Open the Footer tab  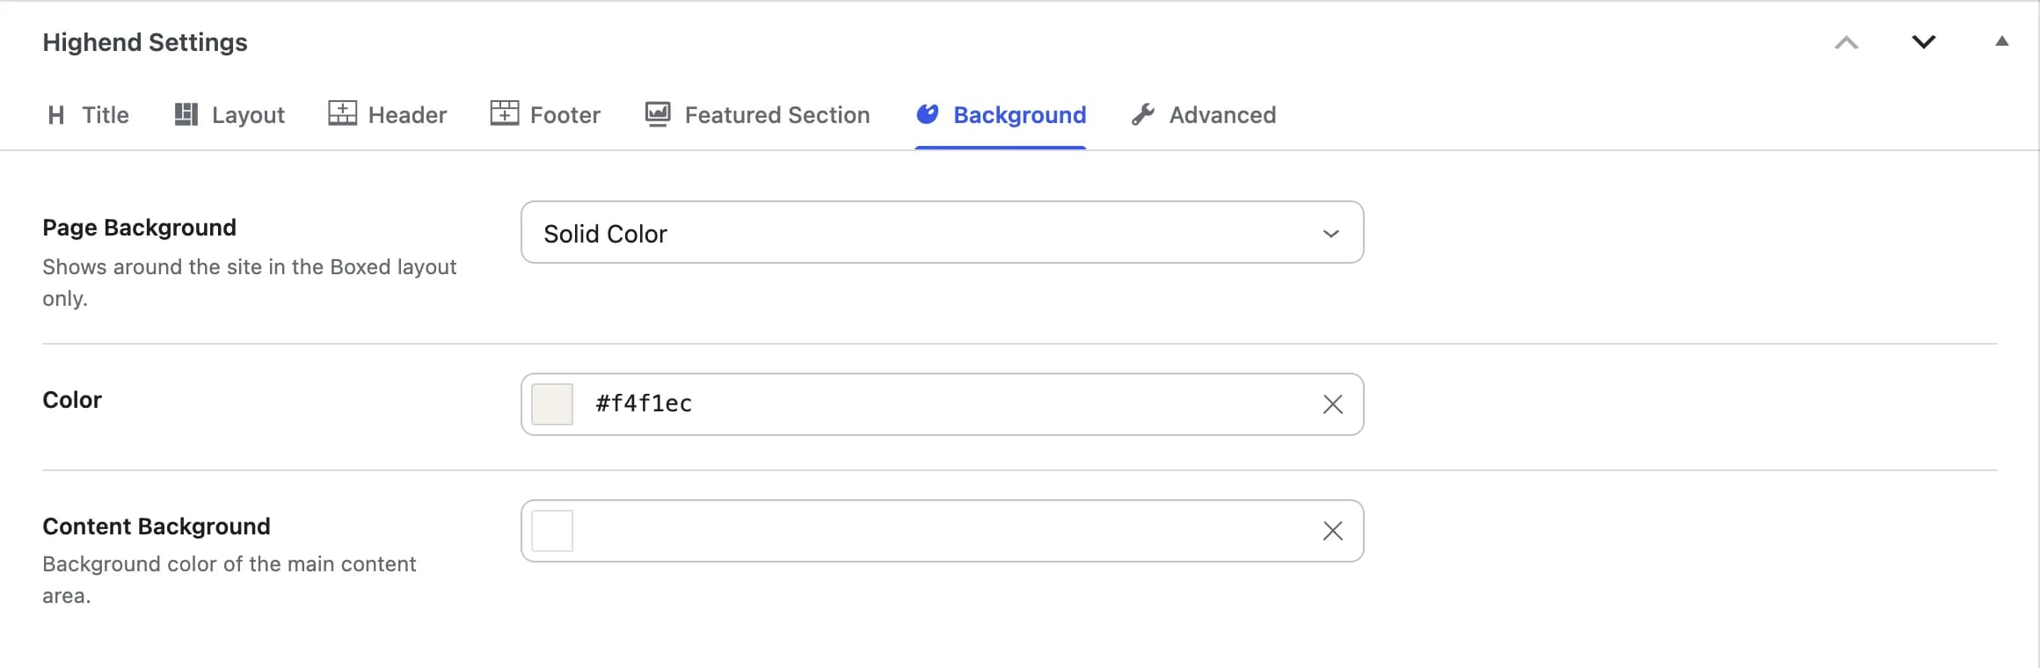(545, 115)
